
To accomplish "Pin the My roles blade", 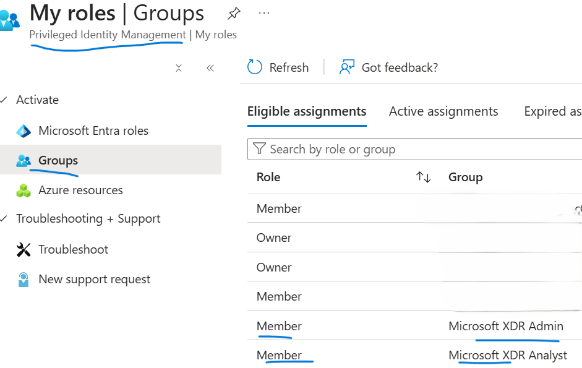I will point(234,14).
